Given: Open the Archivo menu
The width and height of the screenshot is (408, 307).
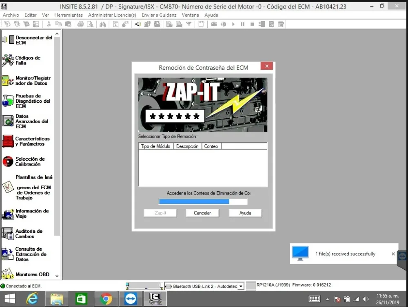Looking at the screenshot, I should coord(11,15).
